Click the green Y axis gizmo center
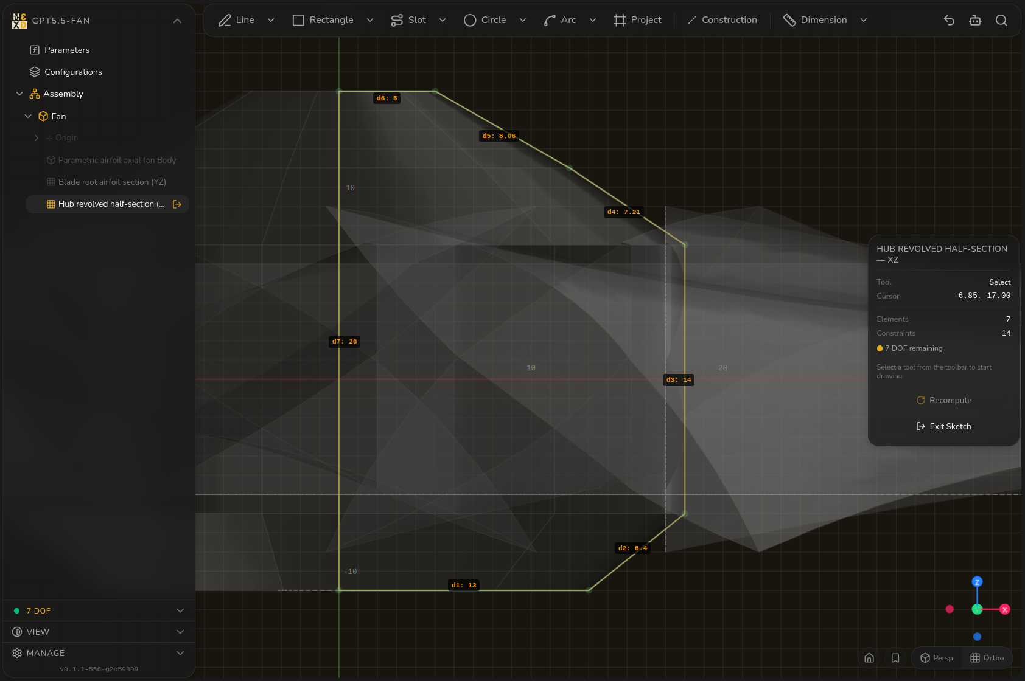This screenshot has width=1025, height=681. pos(977,609)
